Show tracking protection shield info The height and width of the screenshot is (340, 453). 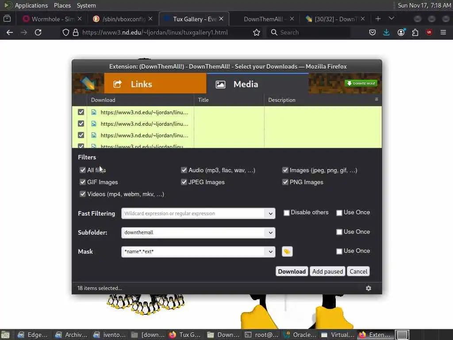coord(66,32)
